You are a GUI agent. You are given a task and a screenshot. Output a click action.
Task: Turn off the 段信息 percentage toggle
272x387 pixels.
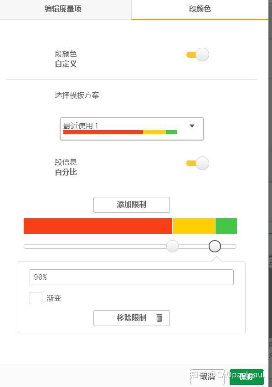click(197, 163)
